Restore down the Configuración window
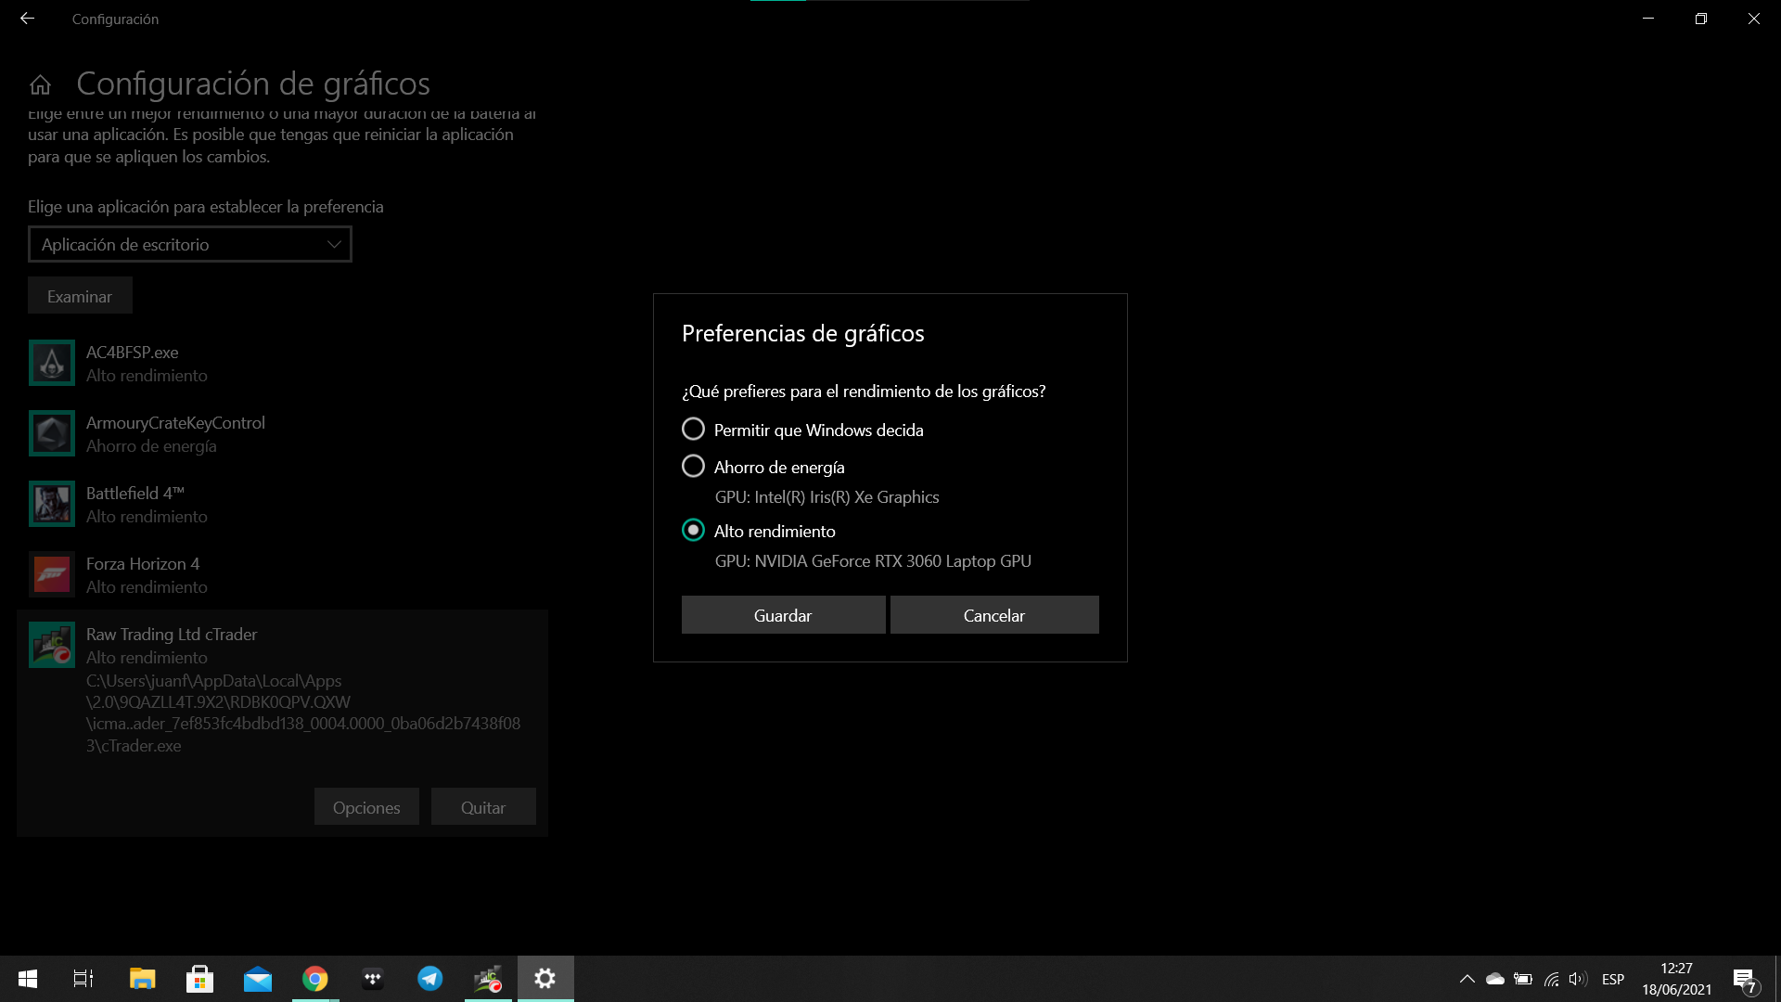Image resolution: width=1781 pixels, height=1002 pixels. pyautogui.click(x=1701, y=19)
